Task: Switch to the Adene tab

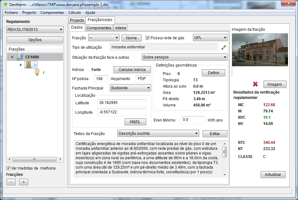Action: point(120,28)
